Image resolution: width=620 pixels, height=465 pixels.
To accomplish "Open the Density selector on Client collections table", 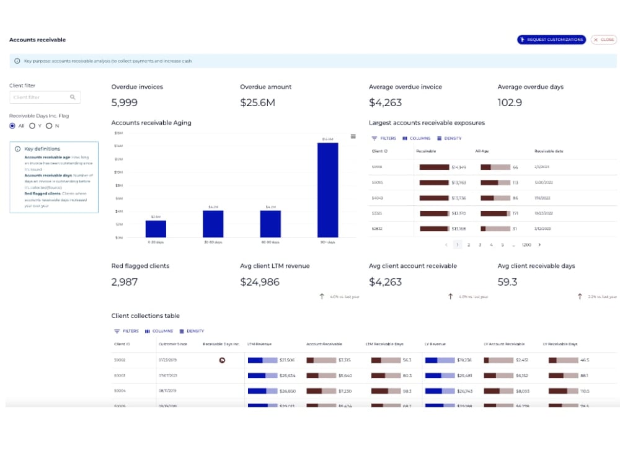I will (x=181, y=330).
